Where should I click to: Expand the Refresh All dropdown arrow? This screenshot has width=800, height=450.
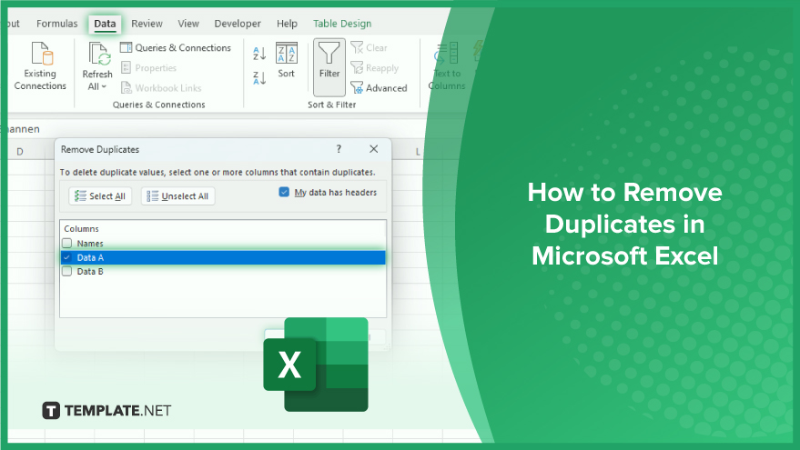pyautogui.click(x=104, y=86)
